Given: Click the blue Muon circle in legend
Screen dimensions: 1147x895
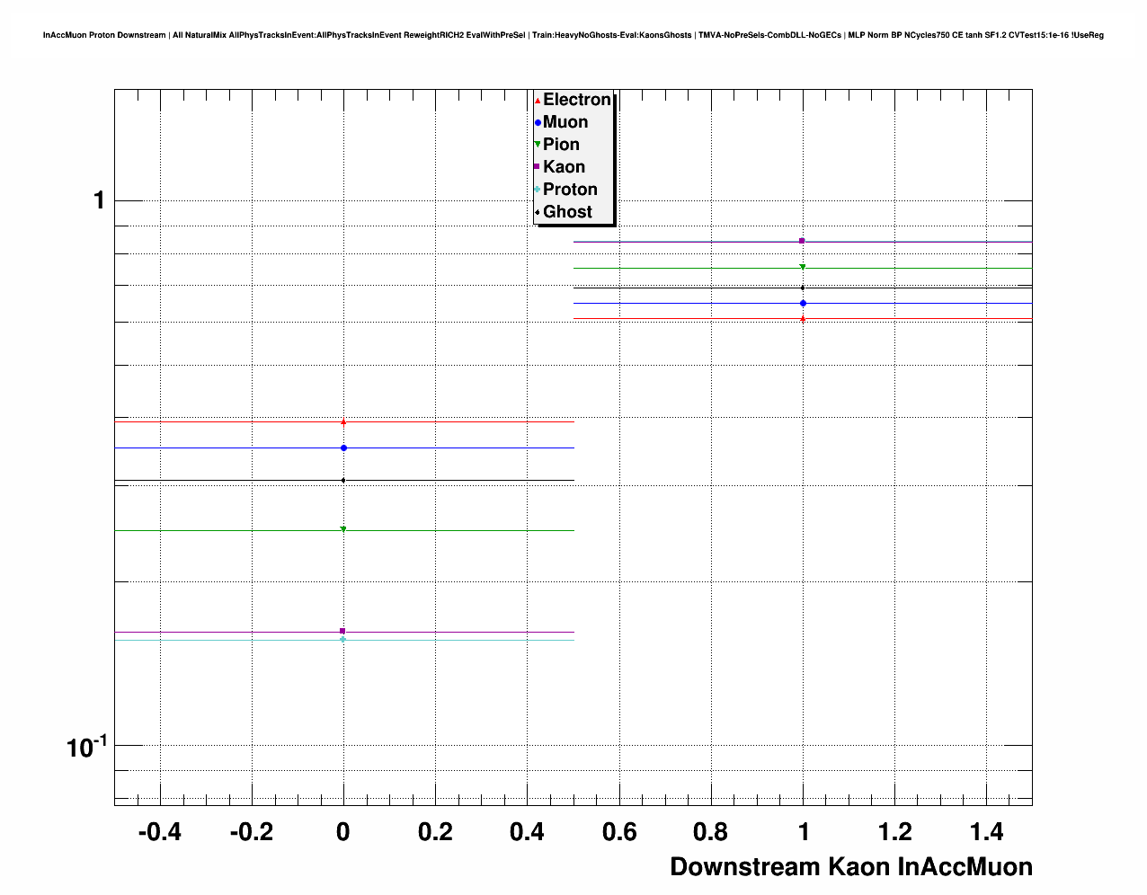Looking at the screenshot, I should [x=538, y=123].
